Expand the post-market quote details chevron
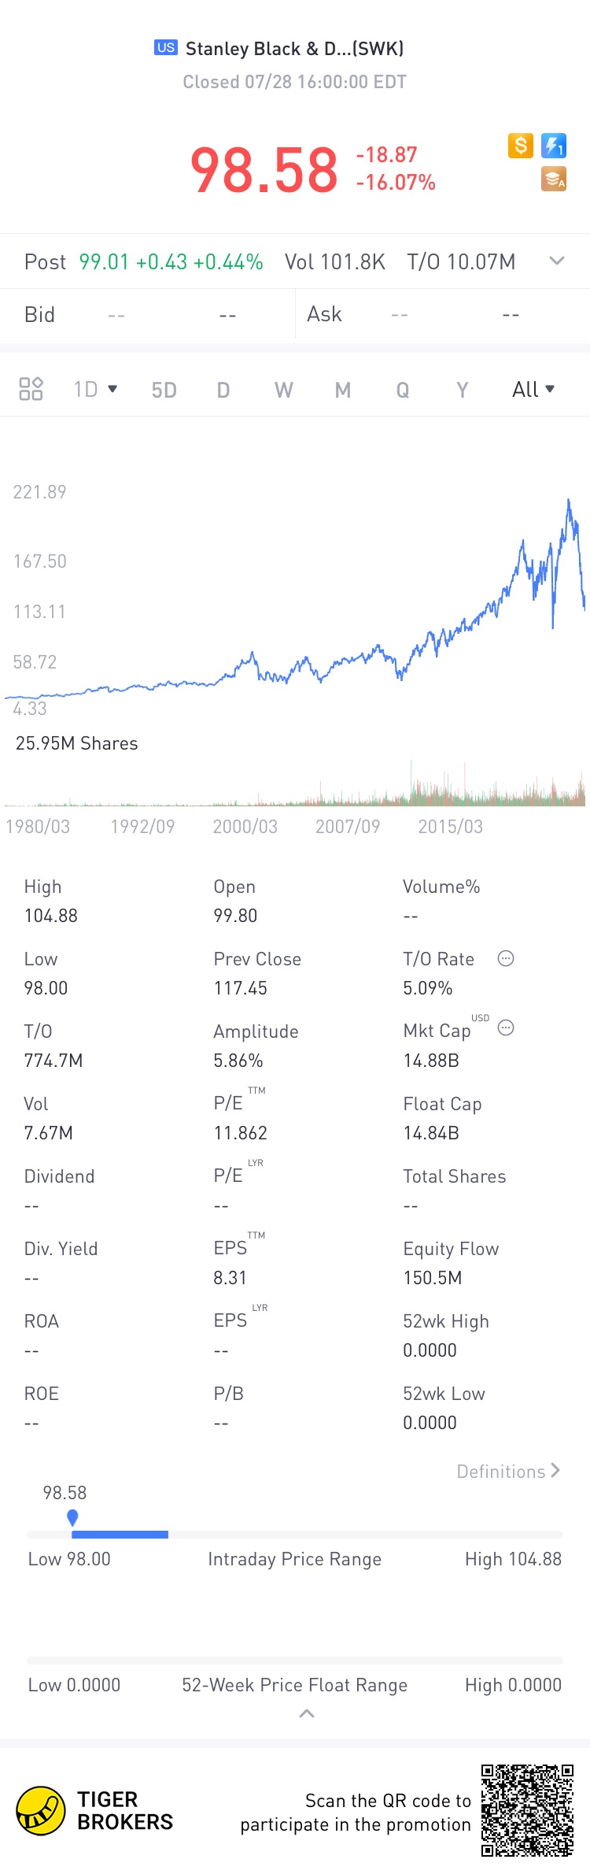The height and width of the screenshot is (1874, 590). click(557, 261)
